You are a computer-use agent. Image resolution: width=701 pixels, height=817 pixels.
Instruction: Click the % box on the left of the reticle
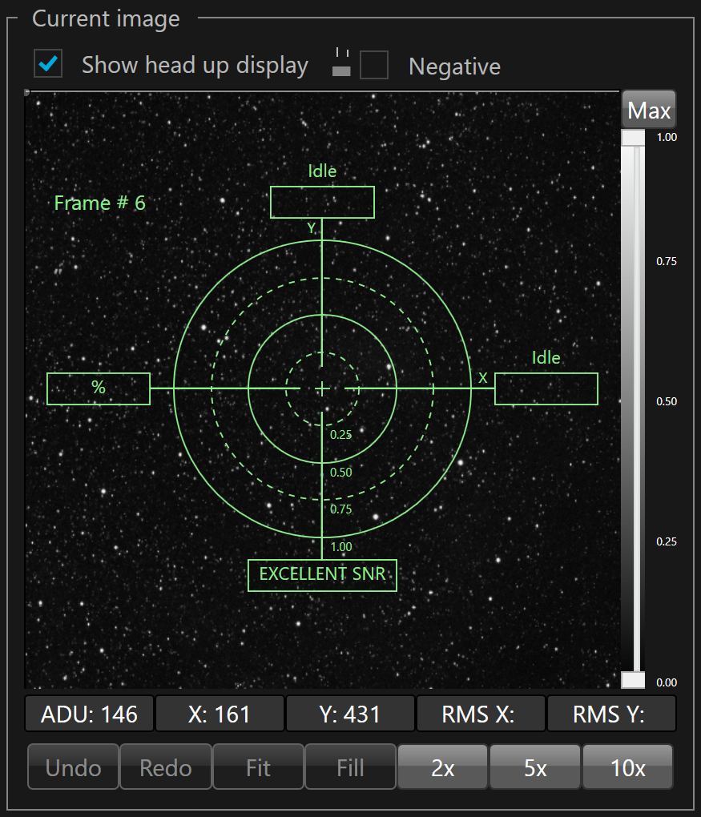click(99, 388)
